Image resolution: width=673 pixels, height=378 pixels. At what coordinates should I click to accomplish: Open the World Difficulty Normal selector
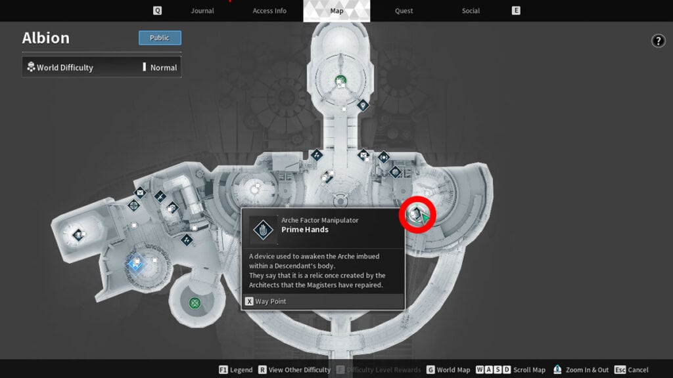coord(102,68)
